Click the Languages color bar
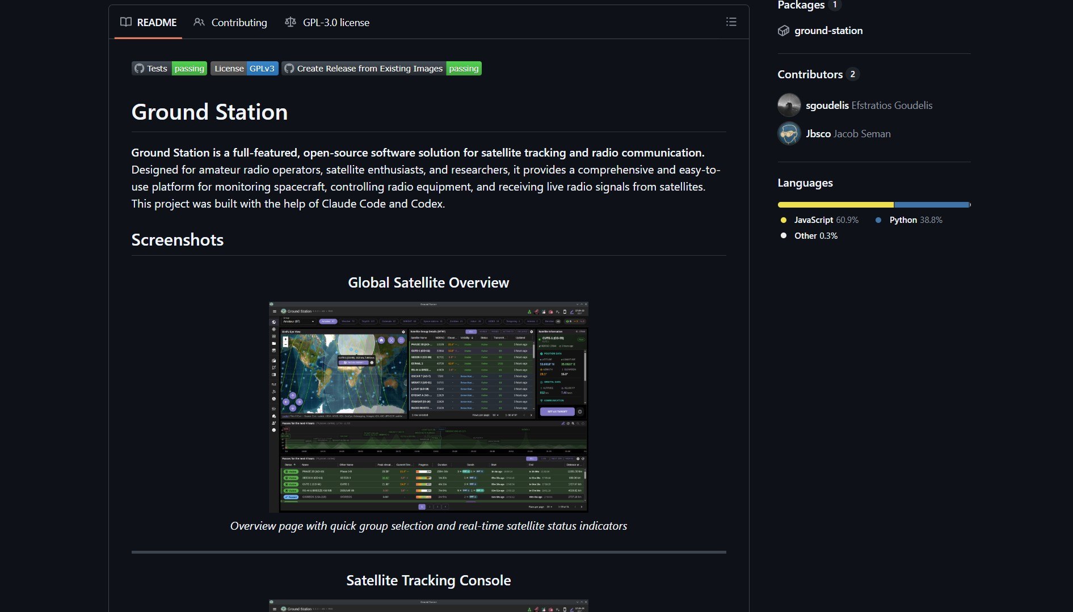The width and height of the screenshot is (1073, 612). pos(873,204)
